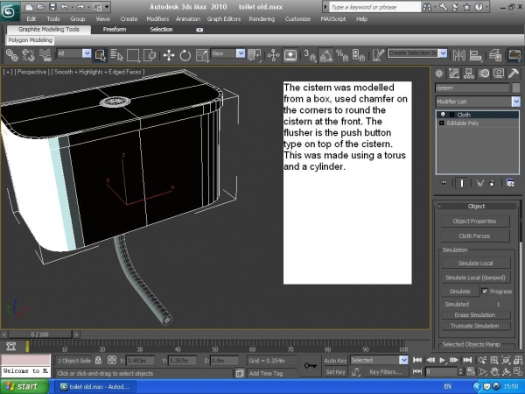The height and width of the screenshot is (394, 525).
Task: Click Select and Manipulate icon
Action: tap(273, 55)
